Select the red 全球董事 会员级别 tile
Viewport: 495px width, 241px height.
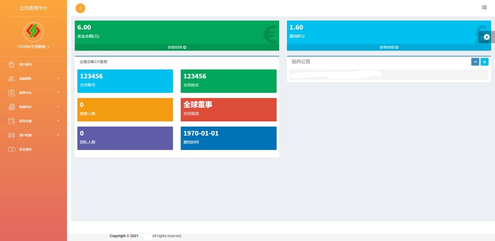[229, 110]
